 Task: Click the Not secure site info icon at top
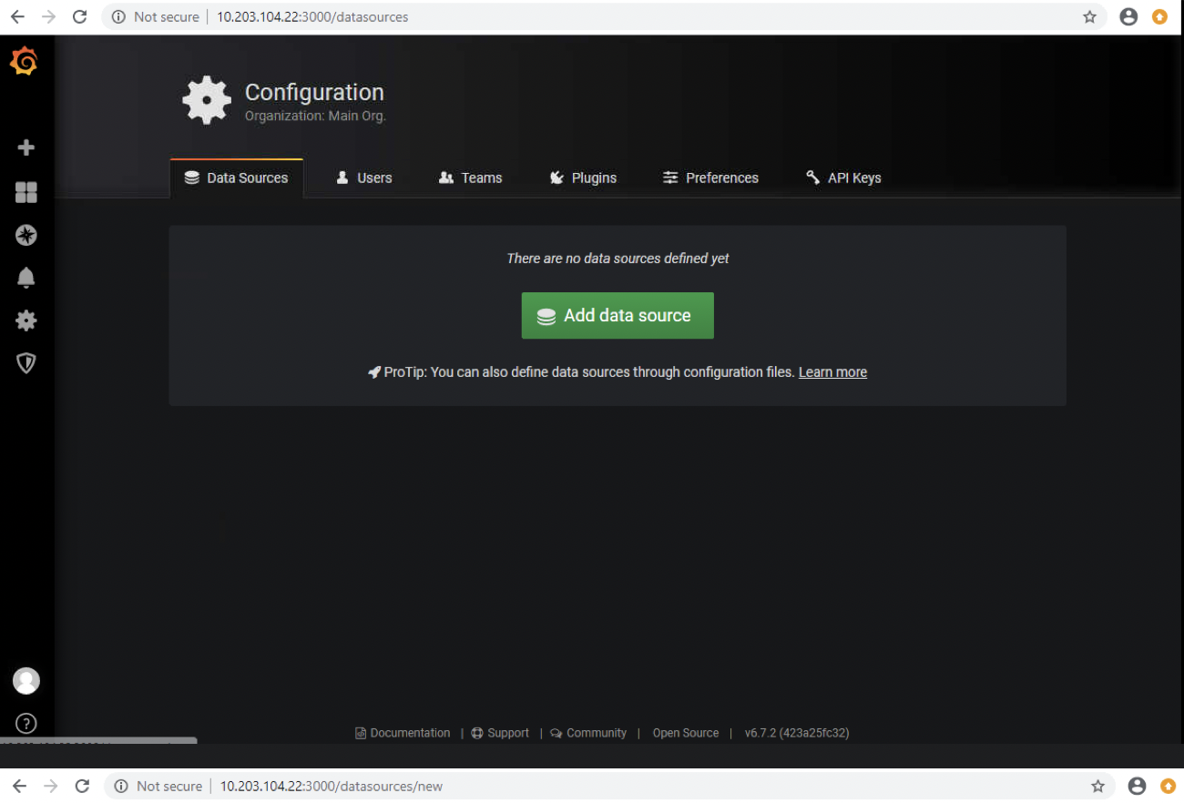[x=118, y=16]
